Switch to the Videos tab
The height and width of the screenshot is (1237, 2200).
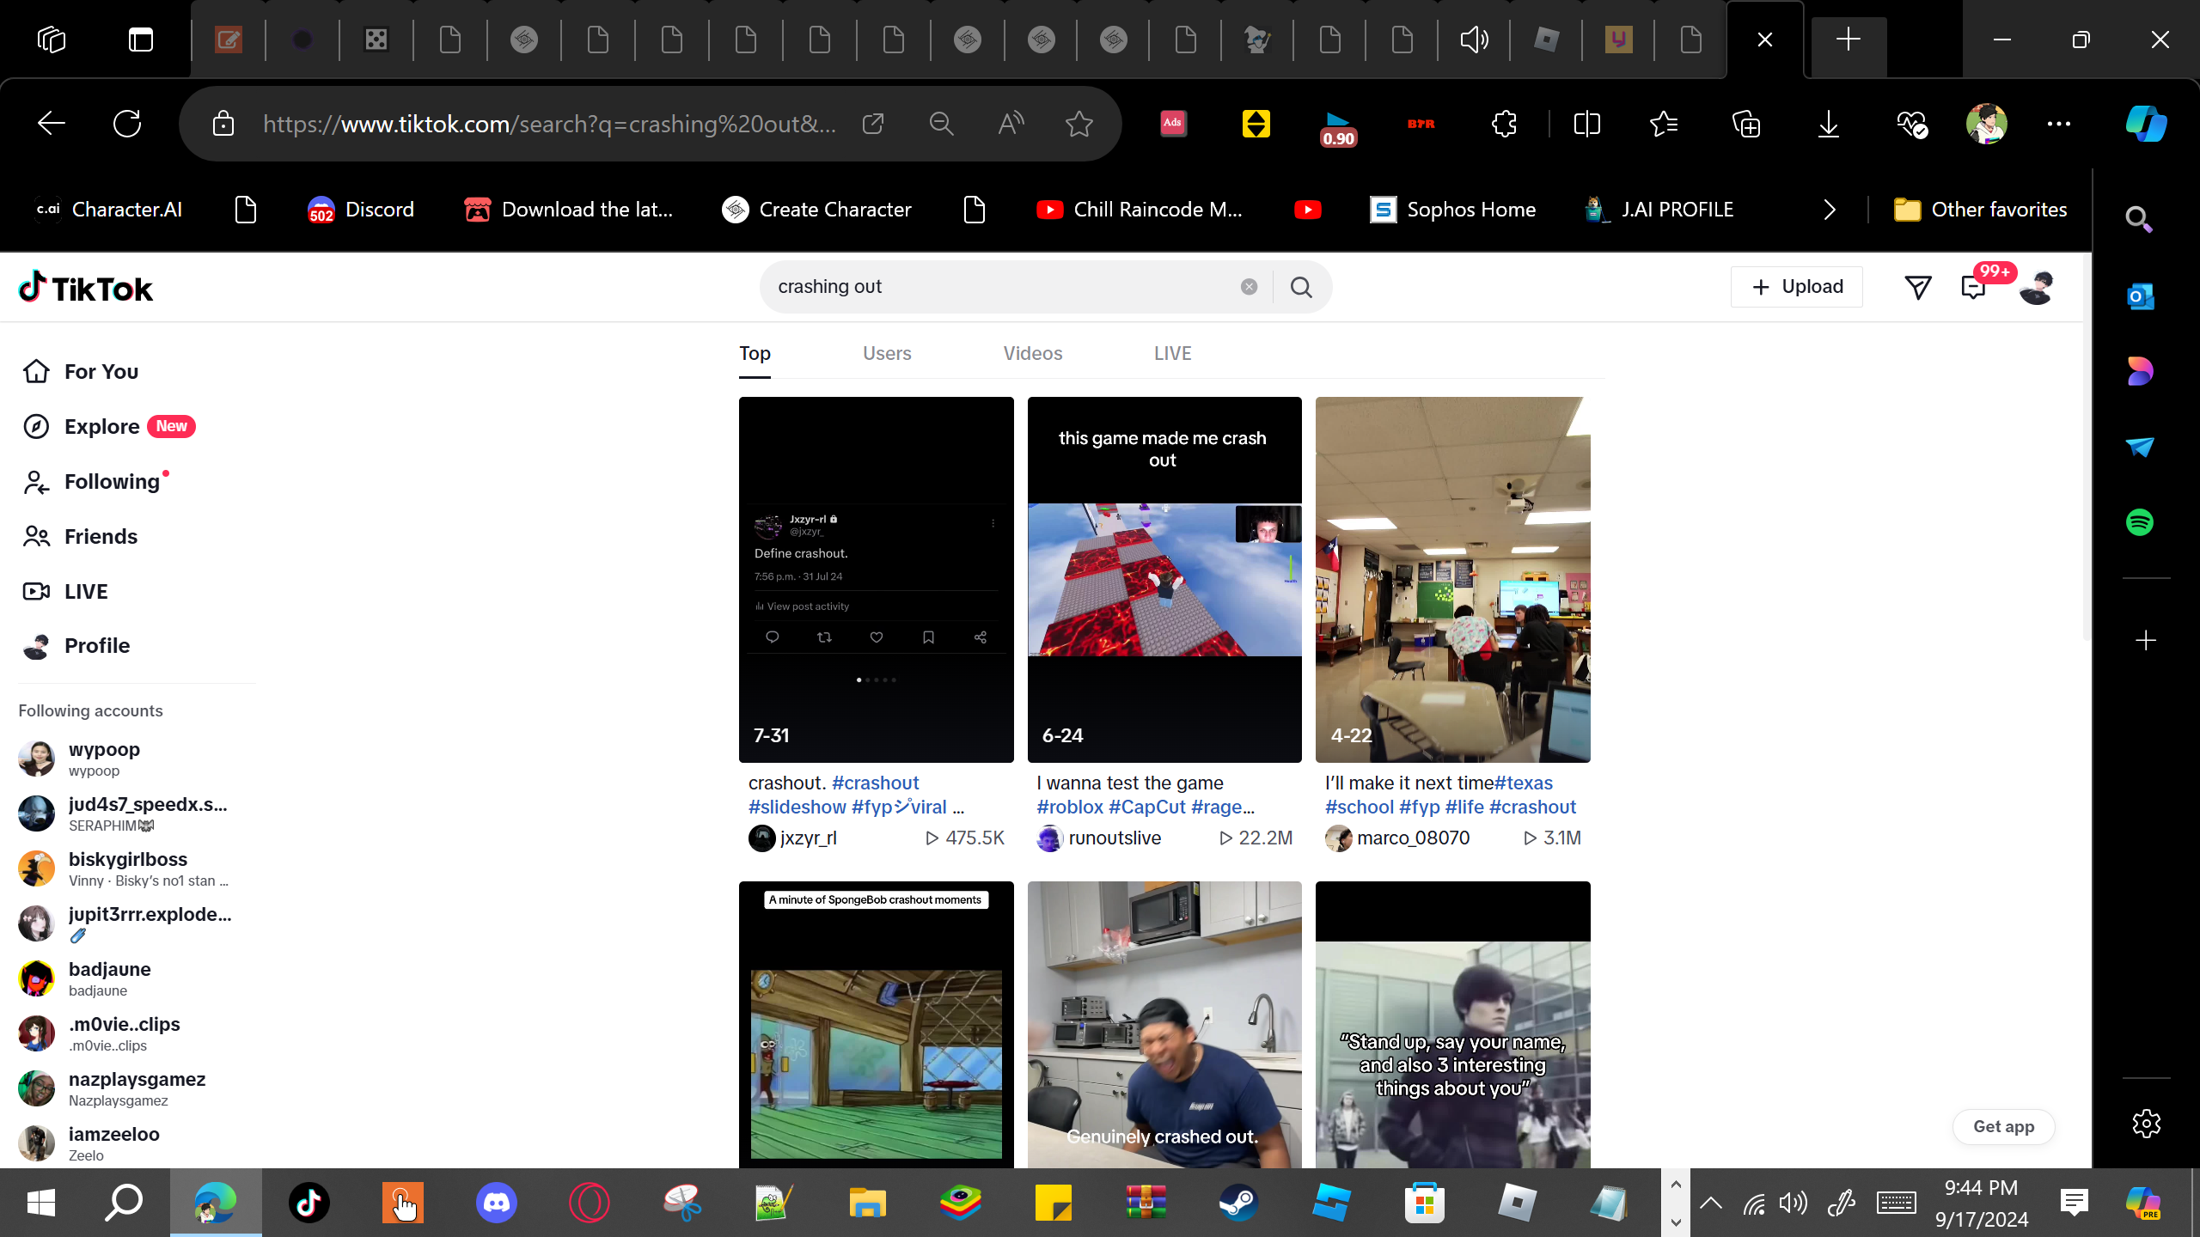click(1032, 354)
